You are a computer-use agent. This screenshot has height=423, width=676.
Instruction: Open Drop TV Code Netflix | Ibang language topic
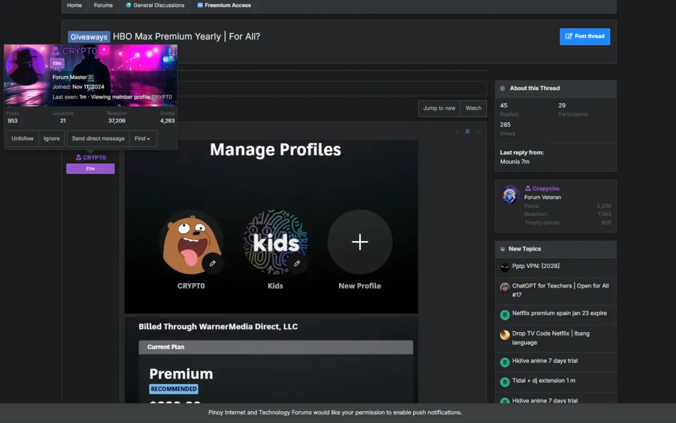tap(551, 338)
